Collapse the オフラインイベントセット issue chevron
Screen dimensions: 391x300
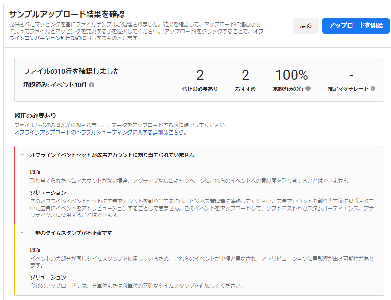tap(22, 155)
